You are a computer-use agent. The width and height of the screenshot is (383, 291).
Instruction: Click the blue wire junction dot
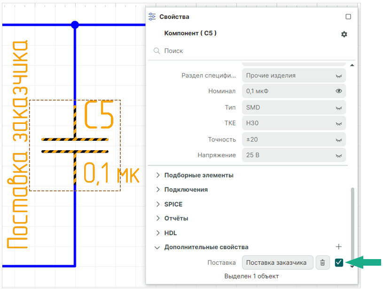click(x=75, y=24)
